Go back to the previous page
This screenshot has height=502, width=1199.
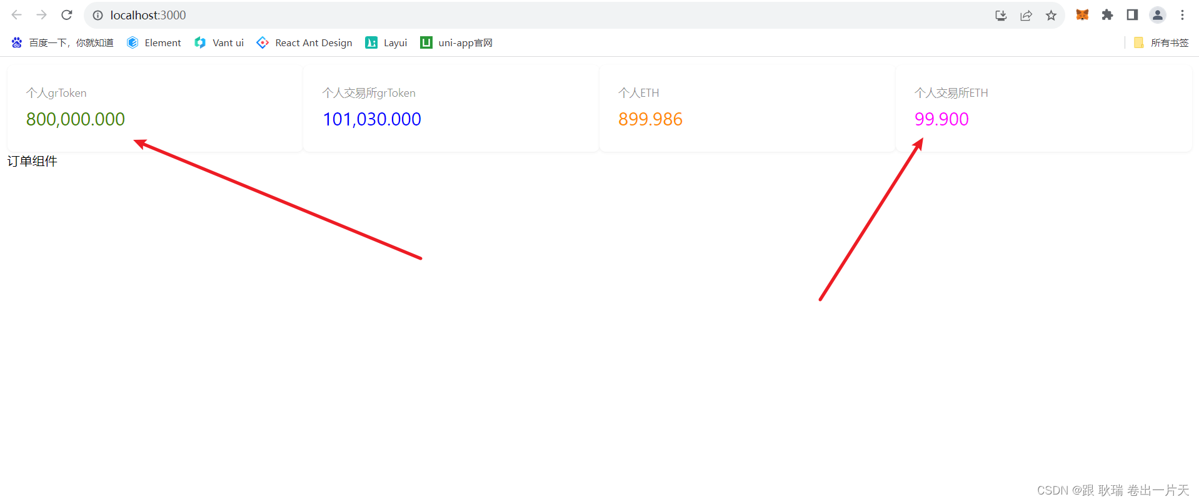click(x=17, y=15)
